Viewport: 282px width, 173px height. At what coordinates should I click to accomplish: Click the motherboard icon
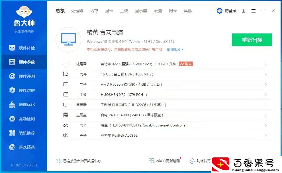pos(66,94)
